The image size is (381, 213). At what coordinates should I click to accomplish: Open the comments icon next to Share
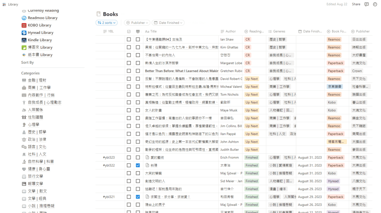tap(366, 4)
